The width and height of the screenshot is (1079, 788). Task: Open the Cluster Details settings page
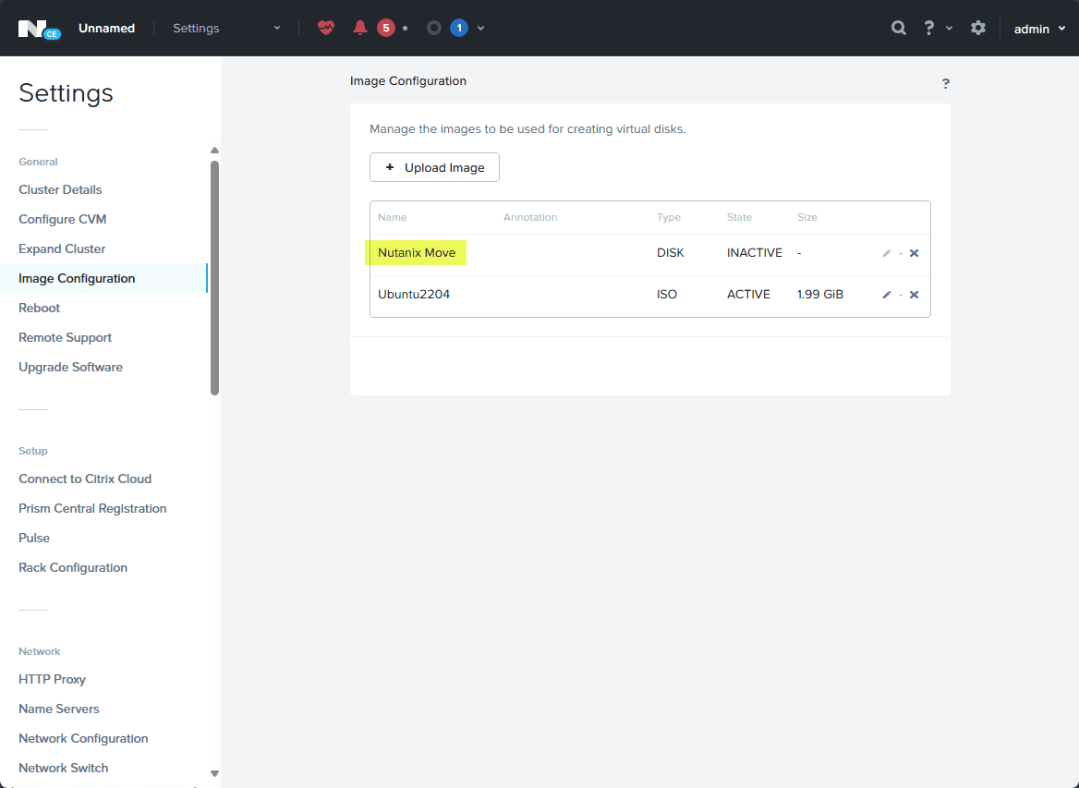60,189
